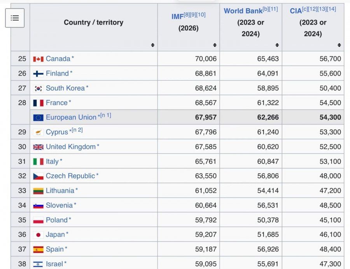The height and width of the screenshot is (269, 350).
Task: Follow the [n 2] note next to Cyprus
Action: pyautogui.click(x=77, y=130)
